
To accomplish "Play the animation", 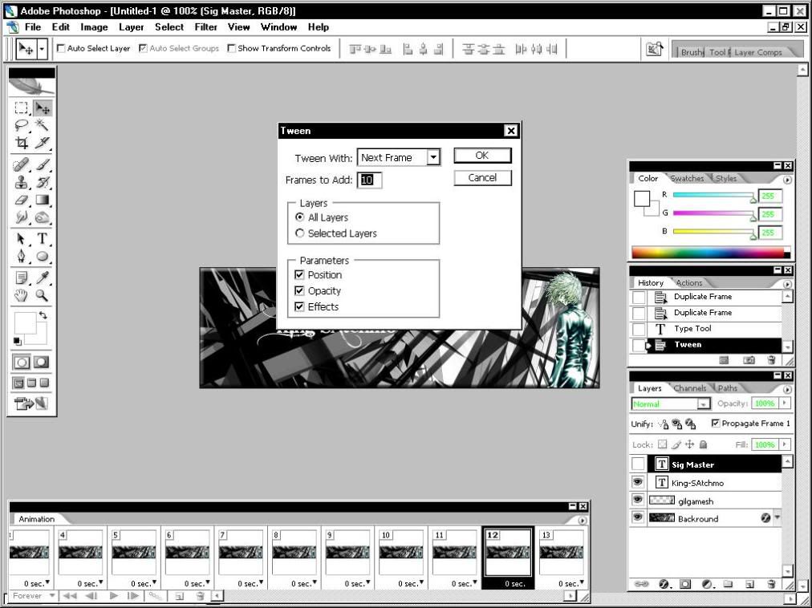I will tap(114, 596).
